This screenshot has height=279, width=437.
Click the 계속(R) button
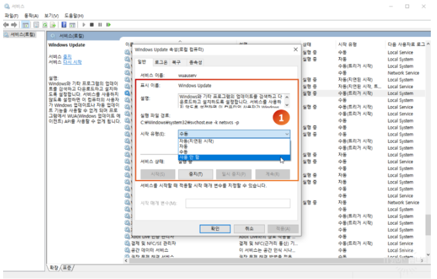272,174
